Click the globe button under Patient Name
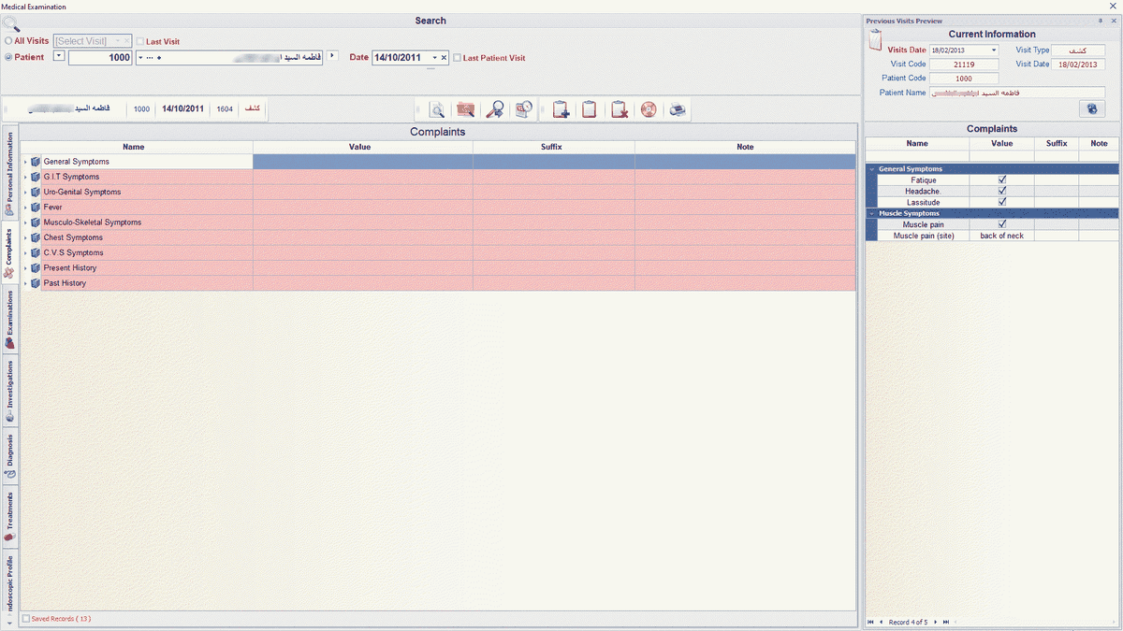The width and height of the screenshot is (1123, 631). click(1091, 109)
